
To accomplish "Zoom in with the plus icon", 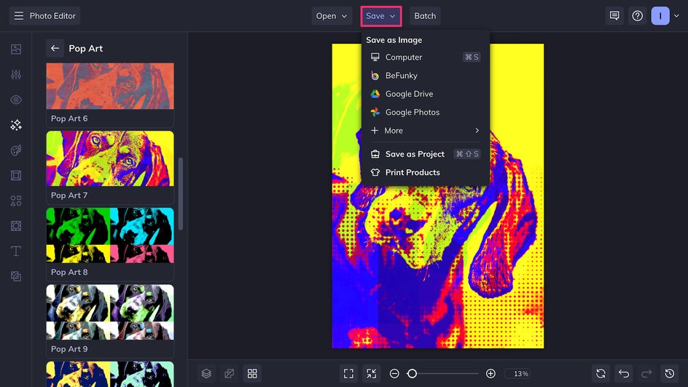I will [x=490, y=373].
